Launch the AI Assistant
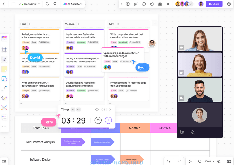234x165 pixels. 73,4
